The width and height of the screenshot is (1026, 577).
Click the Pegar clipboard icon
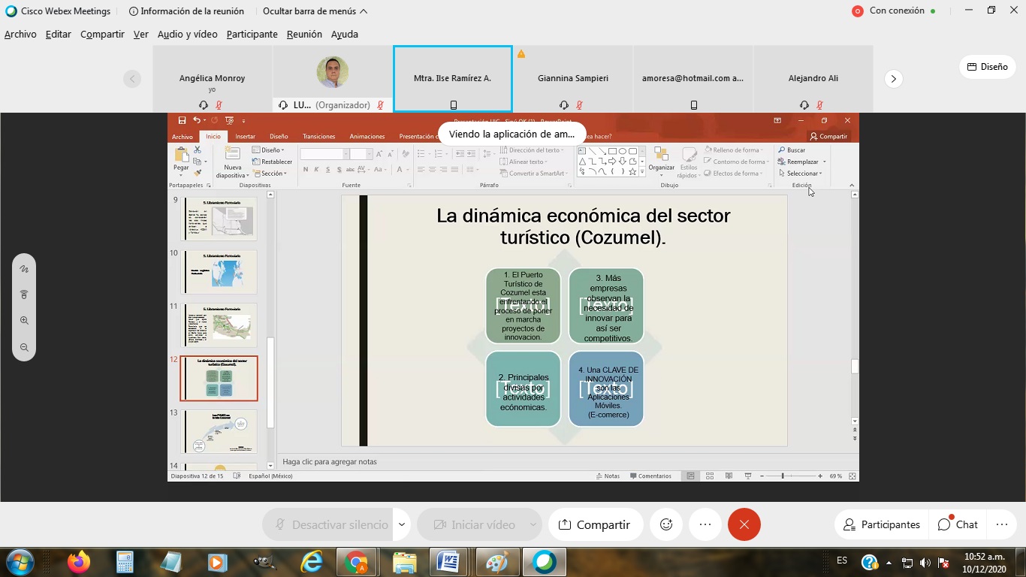point(182,155)
